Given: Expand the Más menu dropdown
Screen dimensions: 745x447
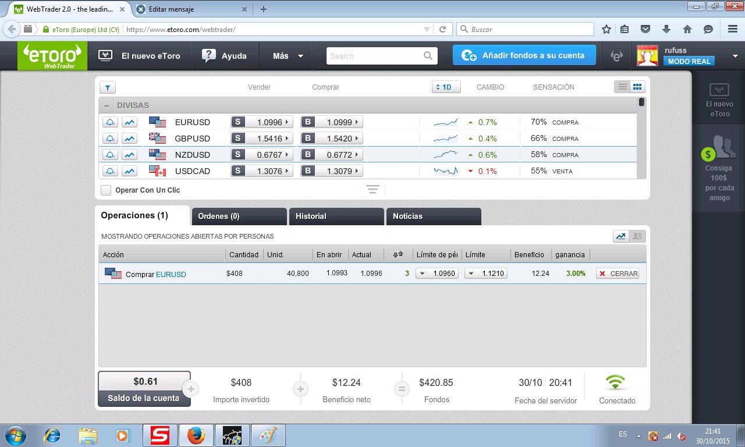Looking at the screenshot, I should coord(288,56).
